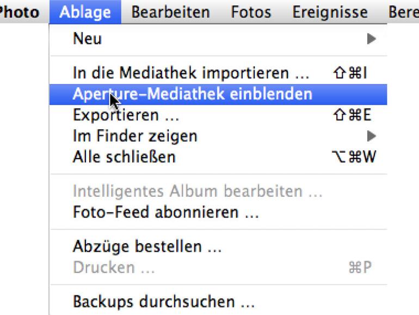Open the Bearbeiten menu
The image size is (419, 315).
point(170,11)
